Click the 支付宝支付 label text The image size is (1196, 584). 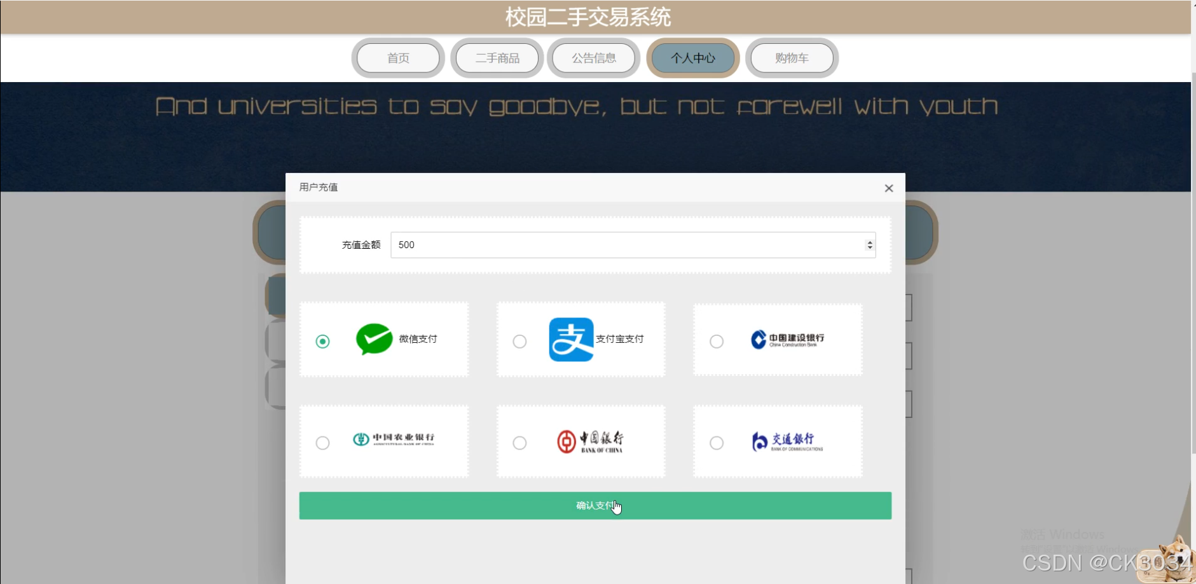point(620,339)
